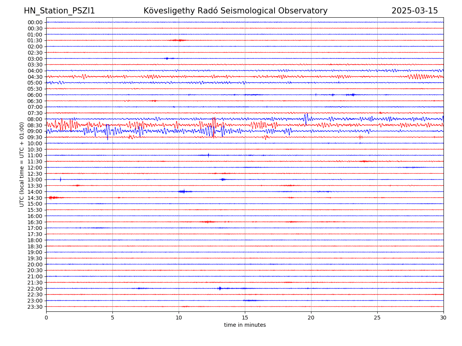Click the 16:30 time row label
This screenshot has height=346, width=462.
pyautogui.click(x=35, y=222)
